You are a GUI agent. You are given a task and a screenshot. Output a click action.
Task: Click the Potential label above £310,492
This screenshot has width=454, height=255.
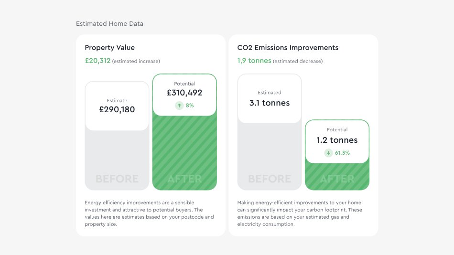pos(184,84)
